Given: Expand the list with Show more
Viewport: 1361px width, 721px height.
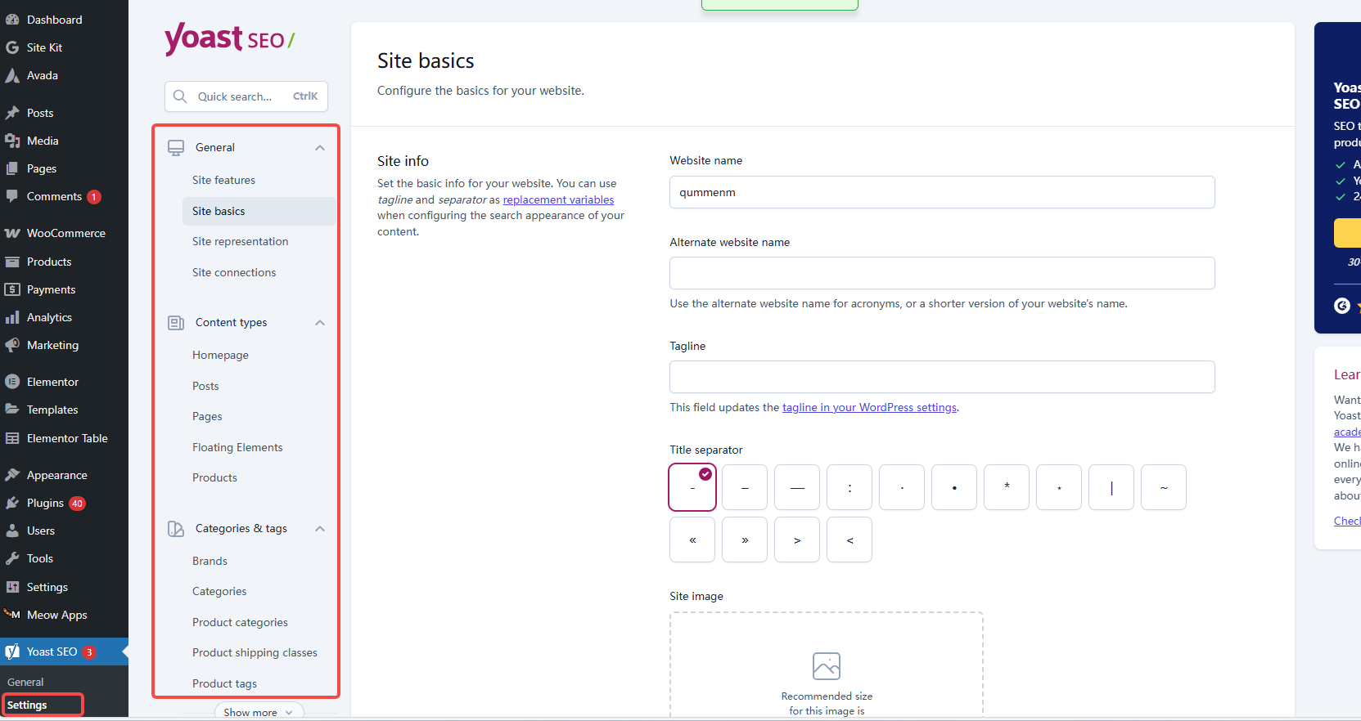Looking at the screenshot, I should pyautogui.click(x=259, y=712).
